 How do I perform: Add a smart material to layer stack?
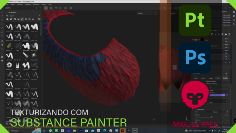click(222, 34)
